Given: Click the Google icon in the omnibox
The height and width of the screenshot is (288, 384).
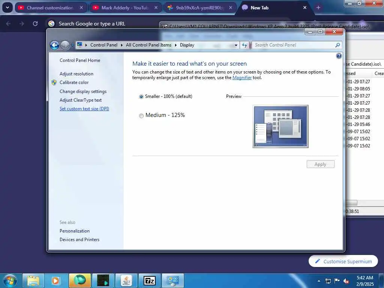Looking at the screenshot, I should [x=51, y=24].
